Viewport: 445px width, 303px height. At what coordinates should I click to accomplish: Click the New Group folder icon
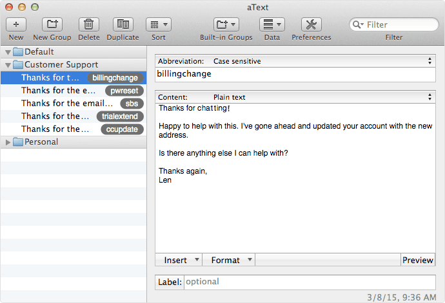coord(52,24)
